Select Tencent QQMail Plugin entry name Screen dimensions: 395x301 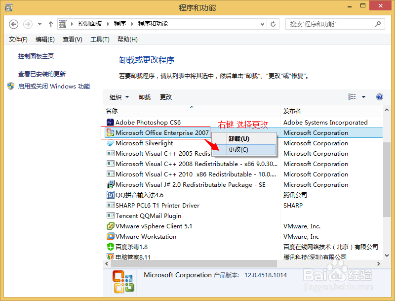pos(148,216)
